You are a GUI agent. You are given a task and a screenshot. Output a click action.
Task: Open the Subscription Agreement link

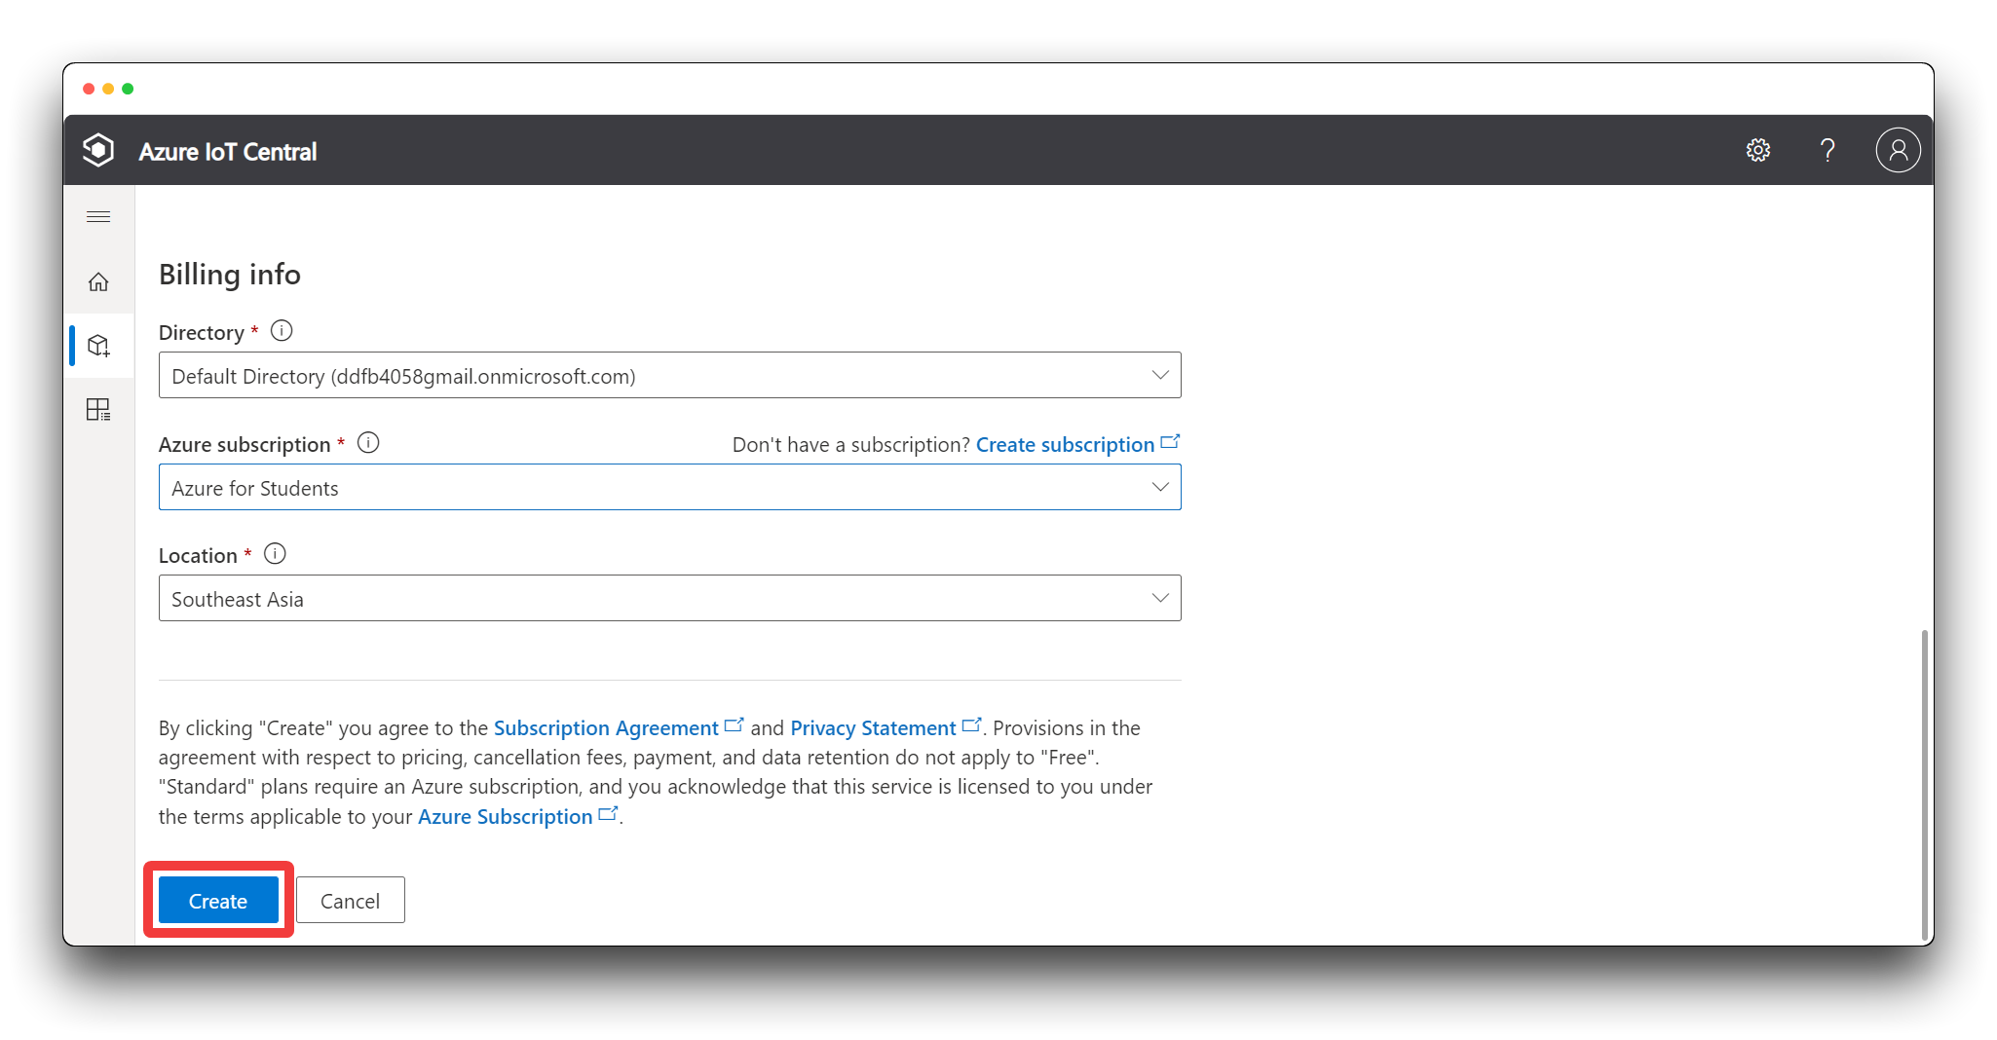(606, 728)
